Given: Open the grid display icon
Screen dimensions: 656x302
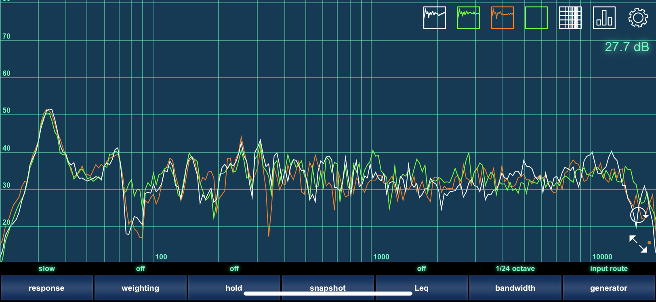Looking at the screenshot, I should pos(570,18).
